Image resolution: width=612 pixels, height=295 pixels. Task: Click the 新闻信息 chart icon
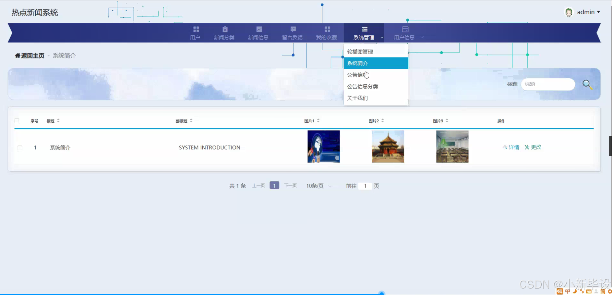tap(258, 29)
